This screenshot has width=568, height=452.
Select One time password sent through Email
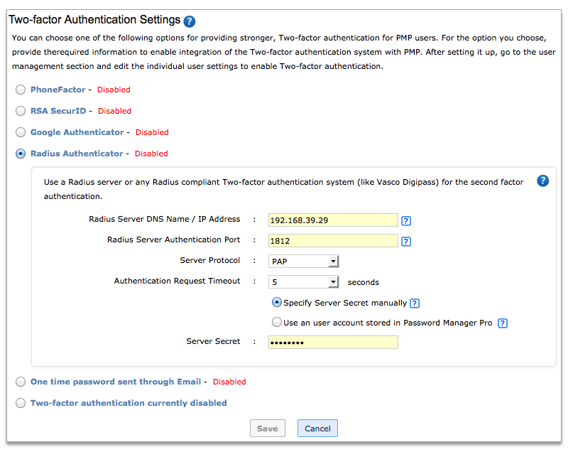click(21, 382)
